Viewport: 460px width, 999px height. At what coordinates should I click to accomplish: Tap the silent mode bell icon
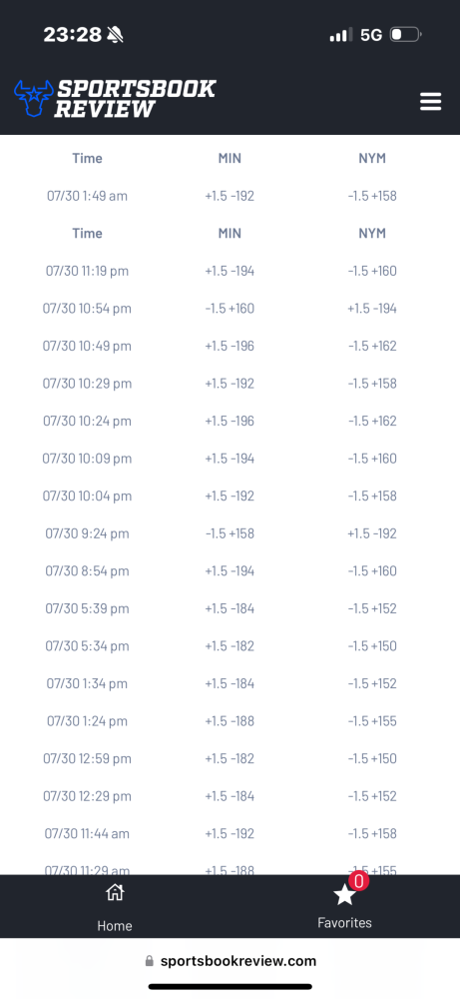click(x=115, y=34)
